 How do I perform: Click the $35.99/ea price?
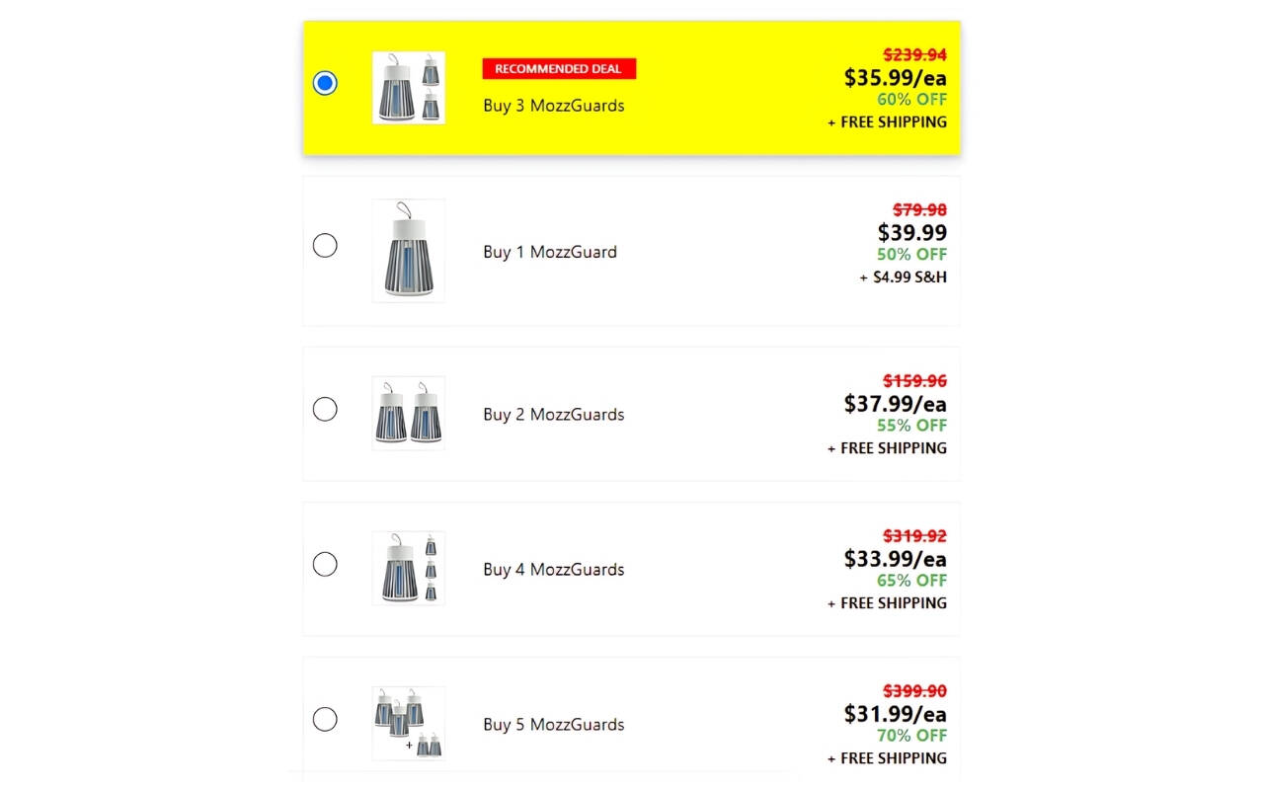pos(895,77)
